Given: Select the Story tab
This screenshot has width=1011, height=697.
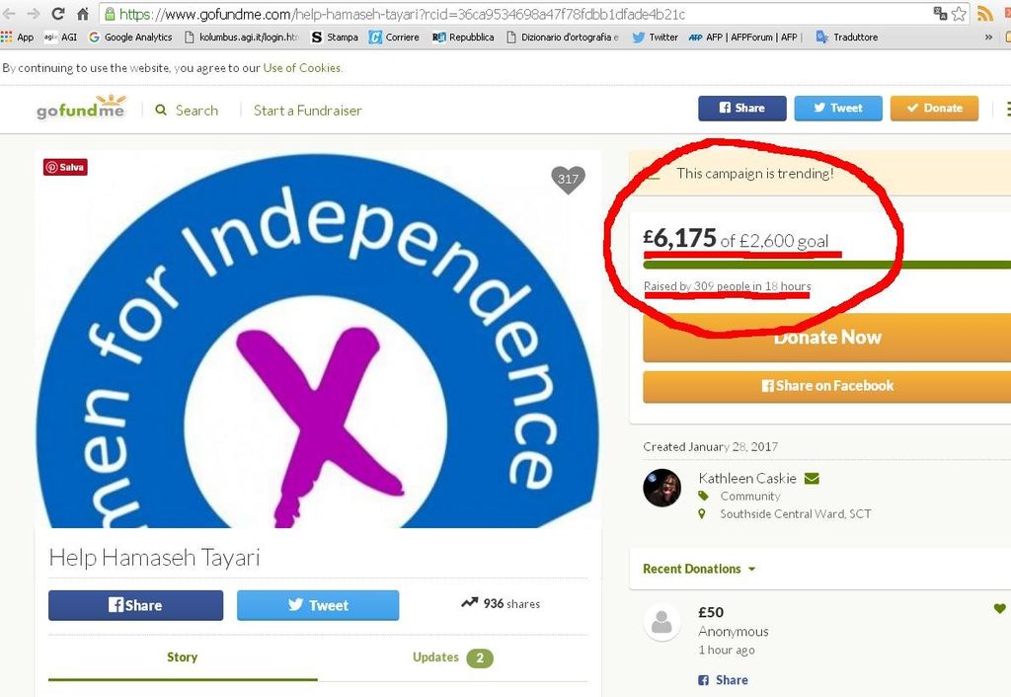Looking at the screenshot, I should (183, 658).
